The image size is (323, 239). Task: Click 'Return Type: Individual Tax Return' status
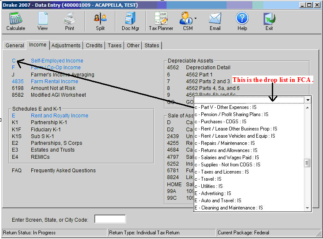tap(161, 233)
